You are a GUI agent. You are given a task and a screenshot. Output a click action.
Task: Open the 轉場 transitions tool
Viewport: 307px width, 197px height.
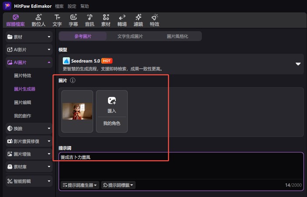pyautogui.click(x=122, y=21)
